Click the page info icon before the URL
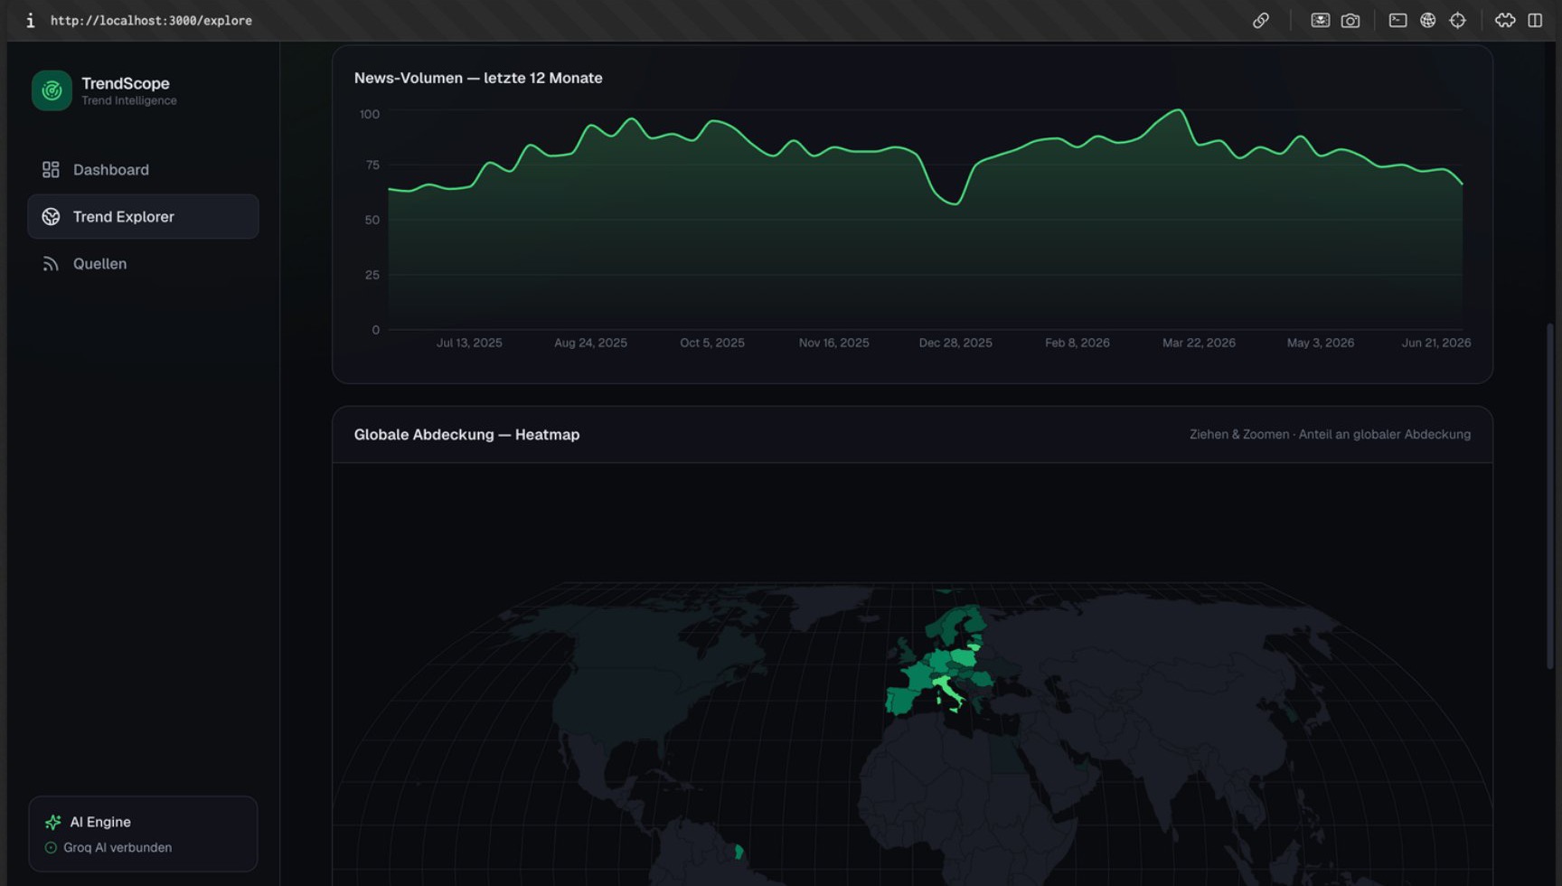The image size is (1562, 886). click(x=30, y=20)
